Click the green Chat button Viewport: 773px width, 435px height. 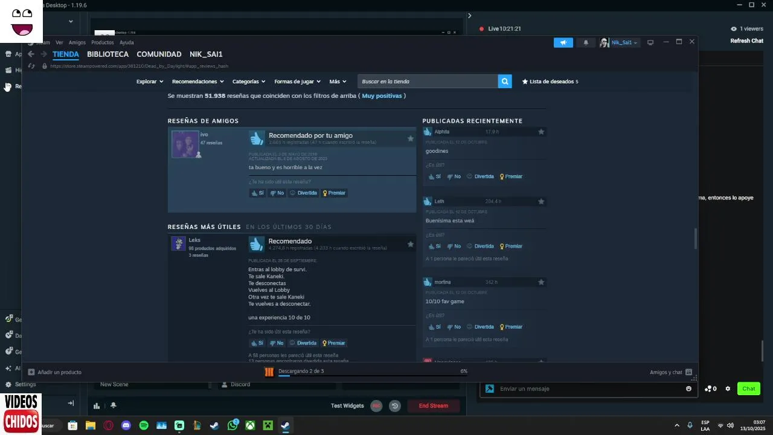(748, 388)
